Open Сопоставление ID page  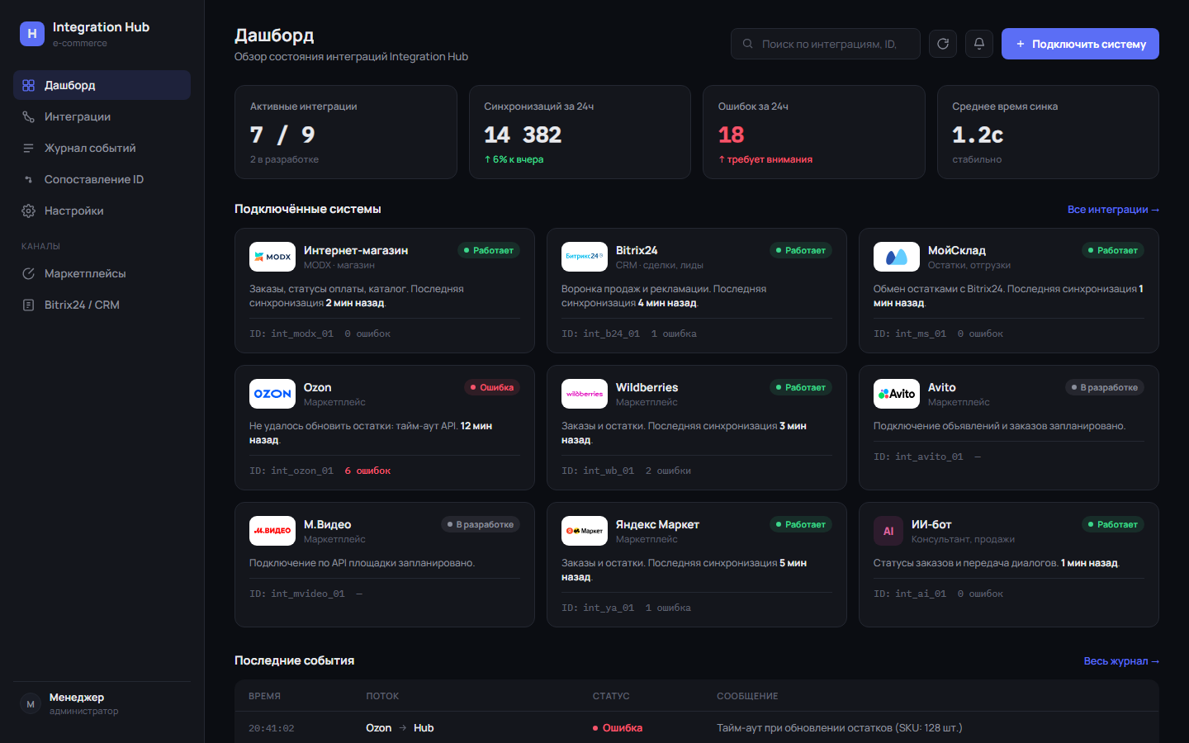[102, 179]
